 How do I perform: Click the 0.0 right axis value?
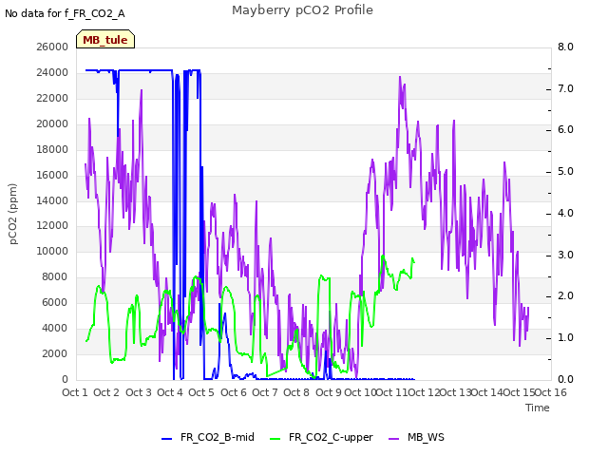coord(566,379)
